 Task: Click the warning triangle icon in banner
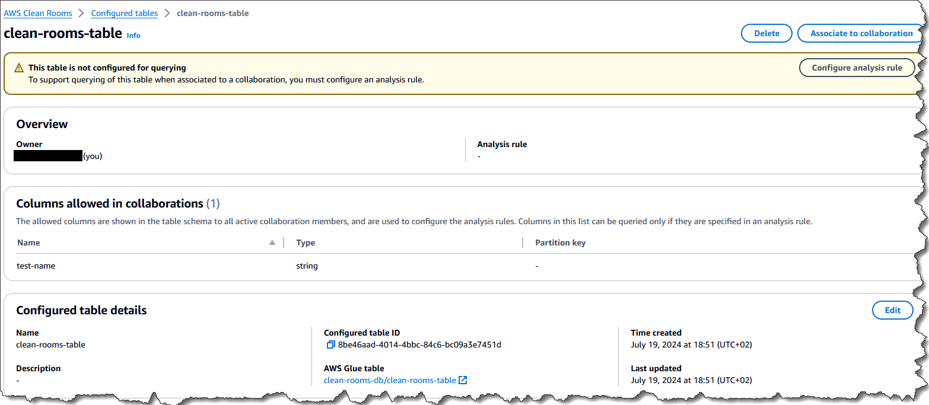[x=19, y=68]
